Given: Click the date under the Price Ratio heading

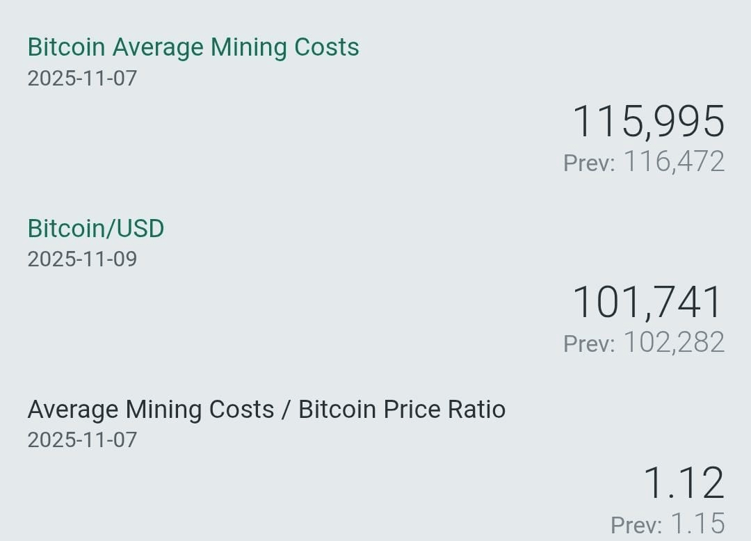Looking at the screenshot, I should coord(82,439).
